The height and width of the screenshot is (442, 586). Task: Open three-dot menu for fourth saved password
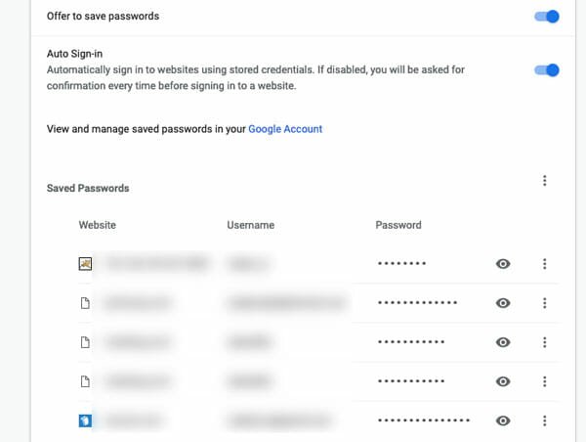pos(544,381)
